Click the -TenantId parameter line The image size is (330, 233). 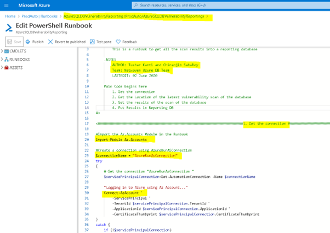click(x=161, y=203)
